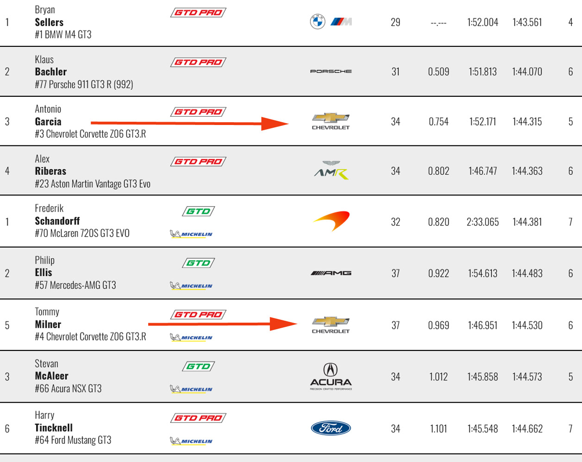Click the Mercedes AMG logo
Viewport: 582px width, 462px height.
[331, 273]
